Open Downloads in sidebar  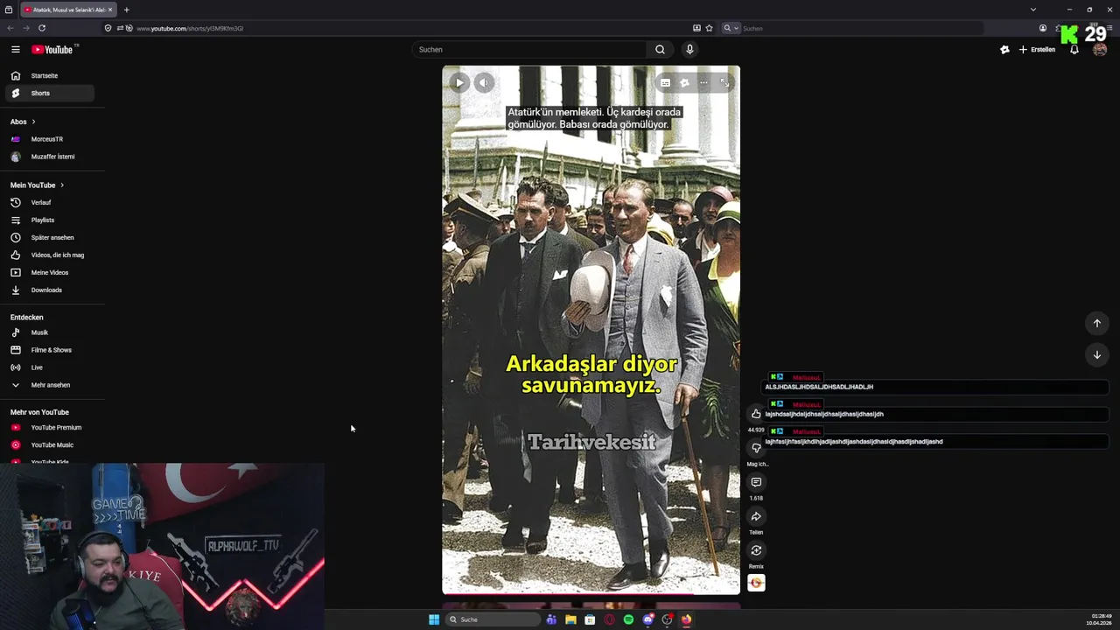pos(50,290)
